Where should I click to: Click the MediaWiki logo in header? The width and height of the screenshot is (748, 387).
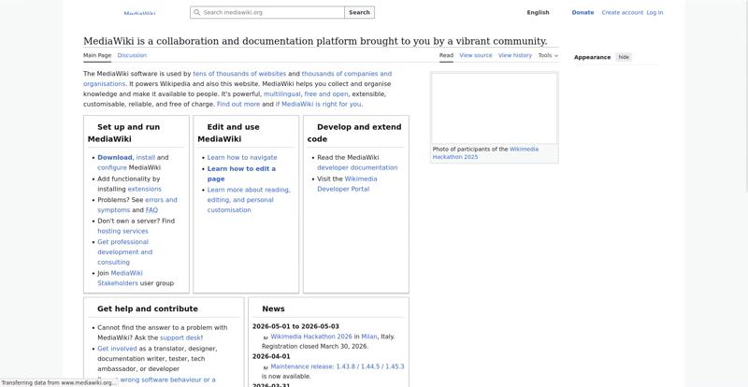pyautogui.click(x=139, y=13)
